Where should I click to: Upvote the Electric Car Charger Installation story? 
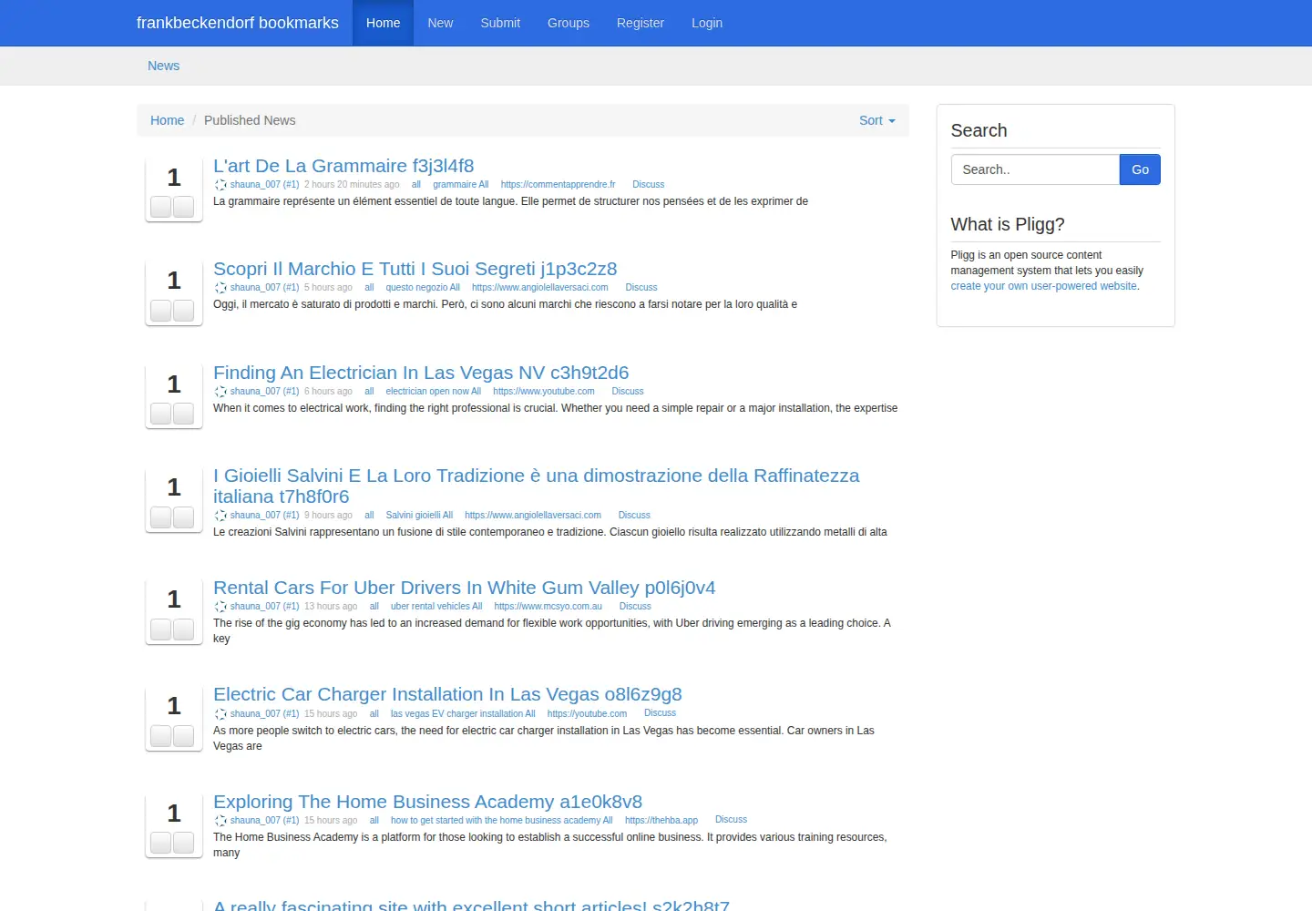(x=161, y=736)
